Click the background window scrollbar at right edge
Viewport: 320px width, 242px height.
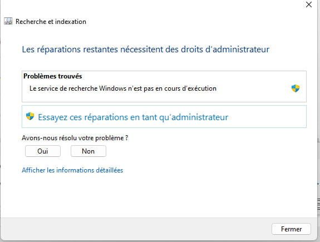(x=318, y=204)
